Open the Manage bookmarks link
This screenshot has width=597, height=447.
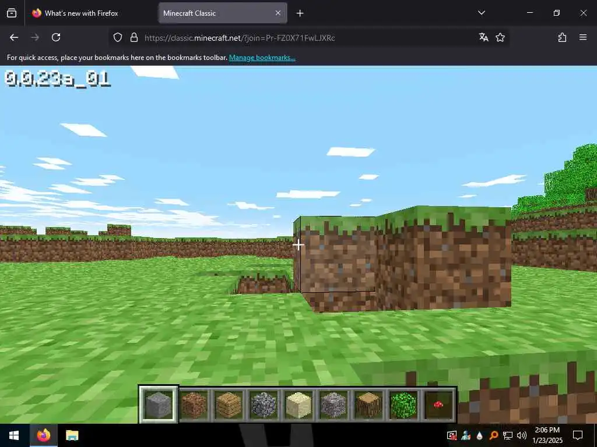pos(262,58)
